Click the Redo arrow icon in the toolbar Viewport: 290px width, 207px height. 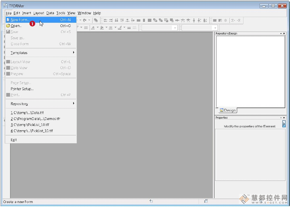click(x=85, y=20)
